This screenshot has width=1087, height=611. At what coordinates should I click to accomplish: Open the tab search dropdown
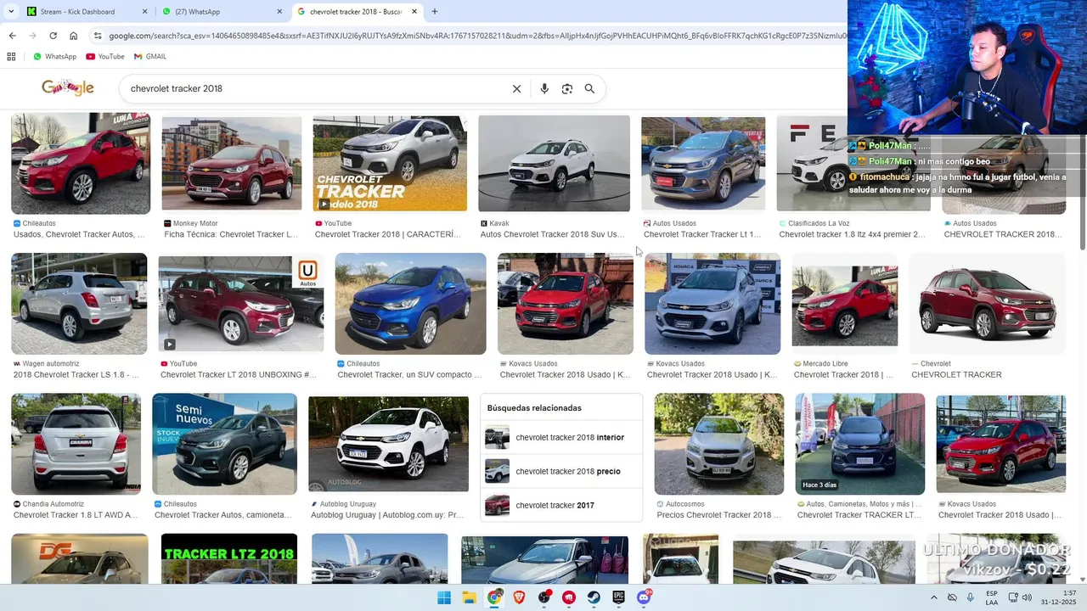(10, 12)
